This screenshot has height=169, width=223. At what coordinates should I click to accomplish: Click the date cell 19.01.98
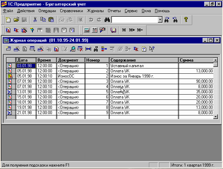coord(26,107)
